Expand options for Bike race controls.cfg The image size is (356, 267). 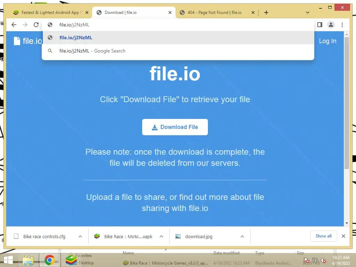point(80,236)
